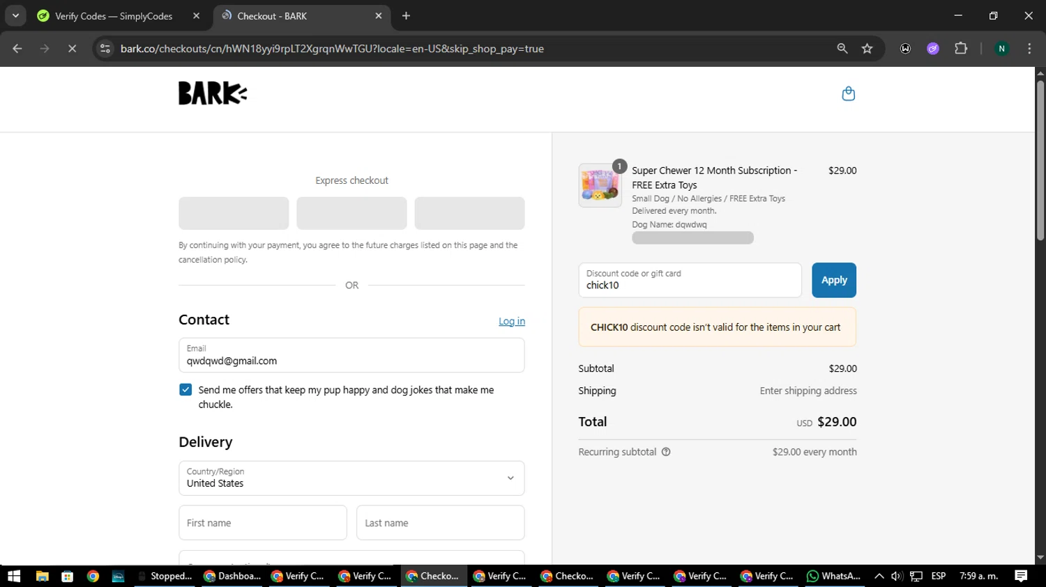The width and height of the screenshot is (1046, 587).
Task: Open the shopping bag cart icon
Action: tap(848, 93)
